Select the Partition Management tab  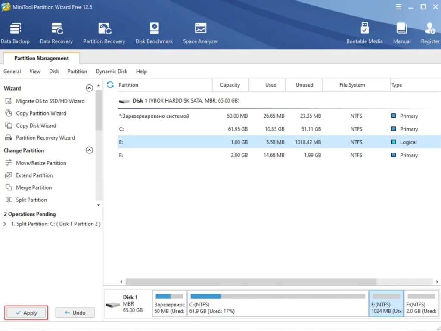click(41, 58)
